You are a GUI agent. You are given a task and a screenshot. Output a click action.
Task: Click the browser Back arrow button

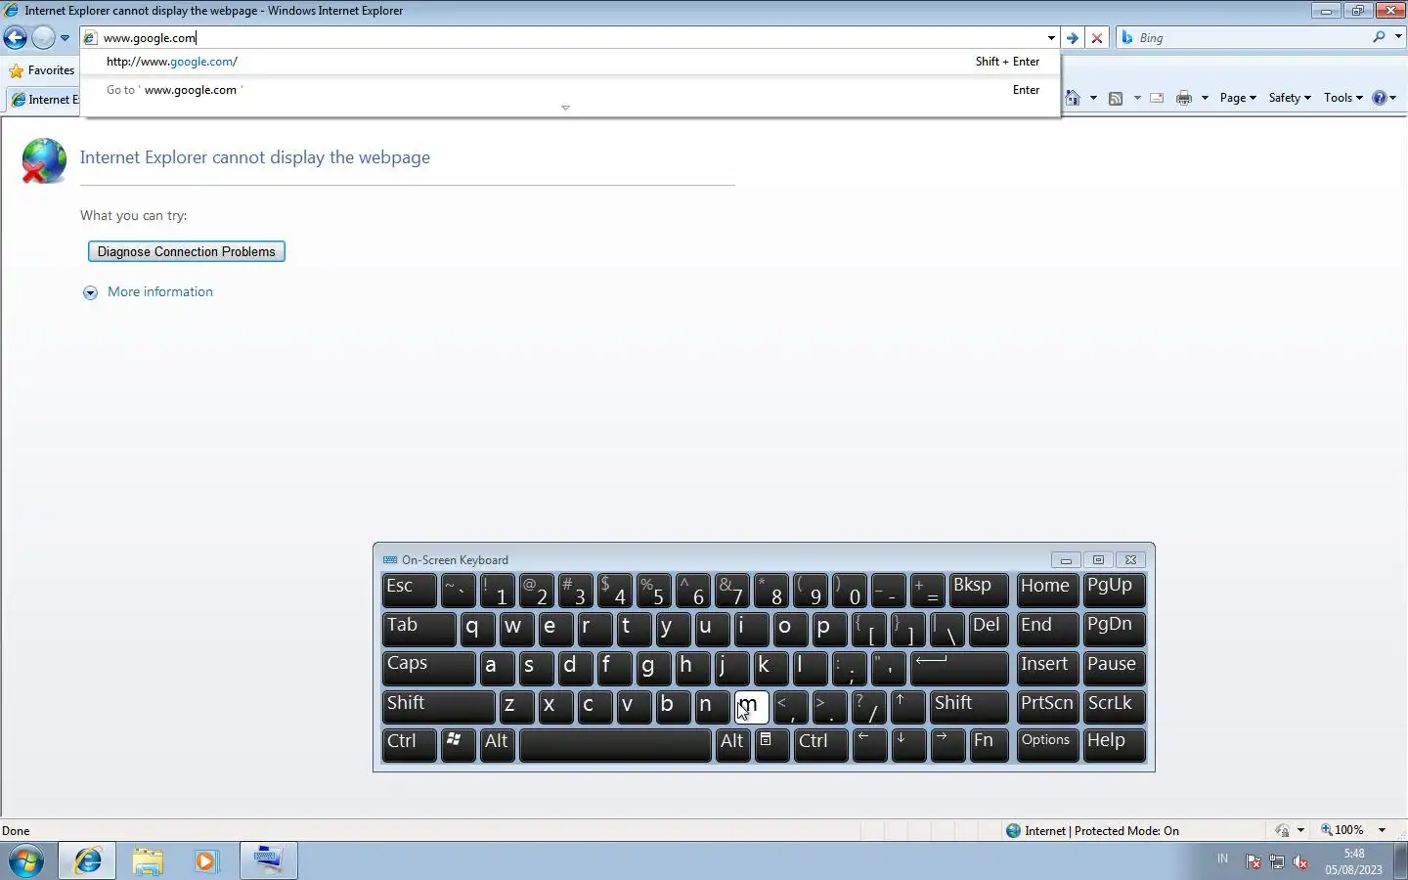15,38
